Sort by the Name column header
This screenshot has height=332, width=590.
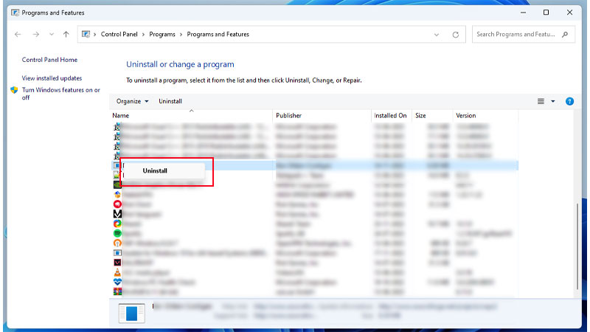pyautogui.click(x=191, y=116)
